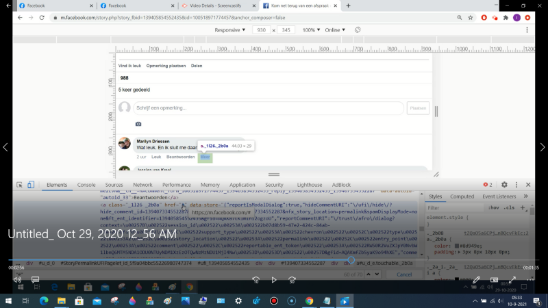The width and height of the screenshot is (548, 308).
Task: Open Microsoft Edge from taskbar
Action: click(44, 300)
